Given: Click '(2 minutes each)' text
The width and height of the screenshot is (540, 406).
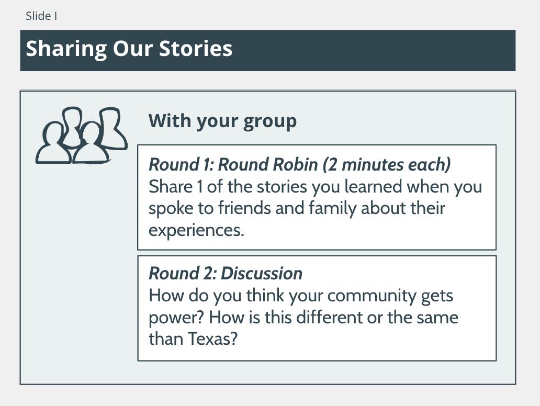Looking at the screenshot, I should coord(387,164).
